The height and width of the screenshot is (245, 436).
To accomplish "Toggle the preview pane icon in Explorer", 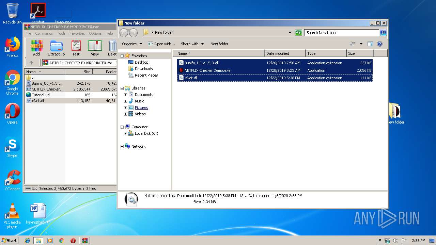I will [x=370, y=44].
